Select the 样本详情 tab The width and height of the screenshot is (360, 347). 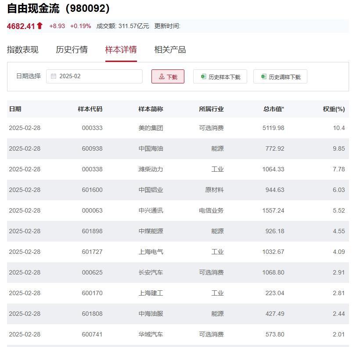[x=121, y=50]
